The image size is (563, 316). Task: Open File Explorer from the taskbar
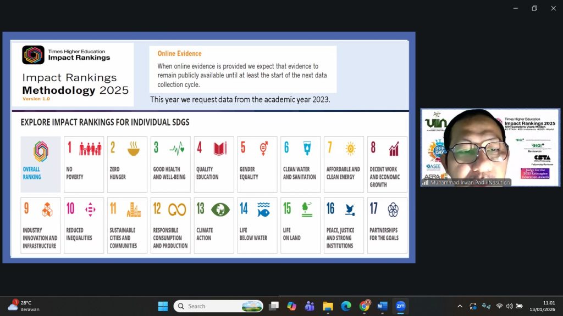pyautogui.click(x=328, y=306)
